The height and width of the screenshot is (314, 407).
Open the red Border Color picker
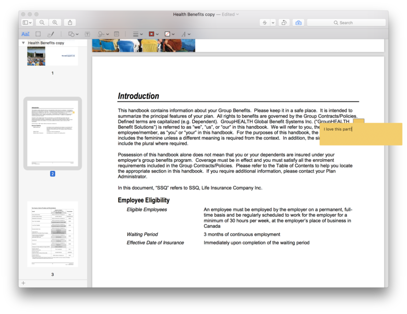(153, 34)
